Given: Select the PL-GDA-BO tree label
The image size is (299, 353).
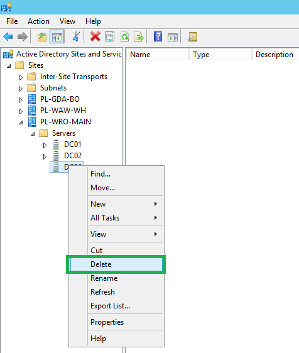Looking at the screenshot, I should (x=60, y=99).
